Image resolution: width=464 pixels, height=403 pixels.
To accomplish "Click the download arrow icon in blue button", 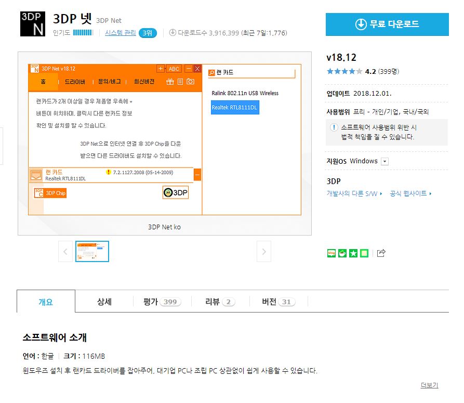I will click(361, 24).
